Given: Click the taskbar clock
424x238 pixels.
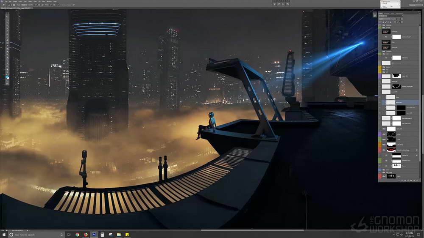Looking at the screenshot, I should point(410,235).
